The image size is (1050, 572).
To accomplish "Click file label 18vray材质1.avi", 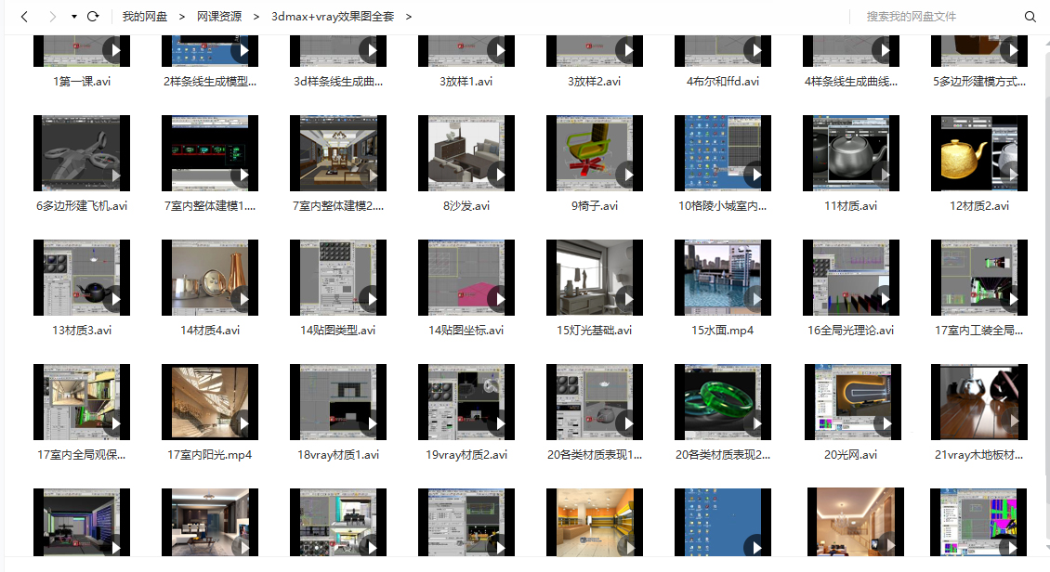I will coord(338,455).
